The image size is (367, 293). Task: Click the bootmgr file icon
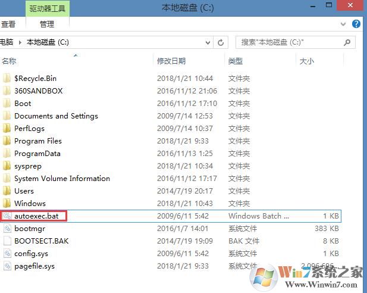(x=7, y=229)
